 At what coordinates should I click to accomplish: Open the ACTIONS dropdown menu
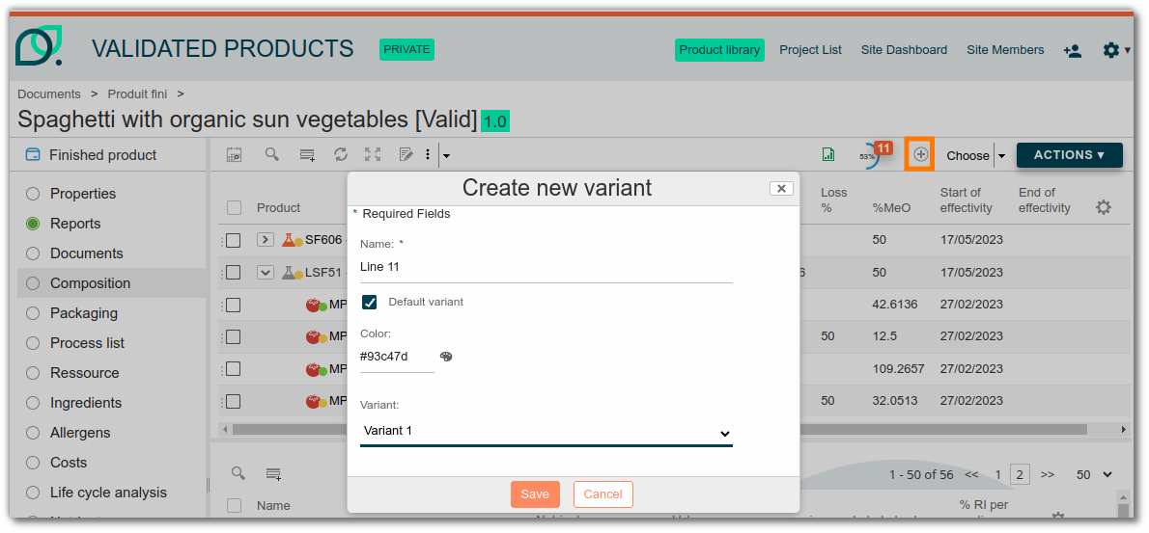click(x=1069, y=155)
